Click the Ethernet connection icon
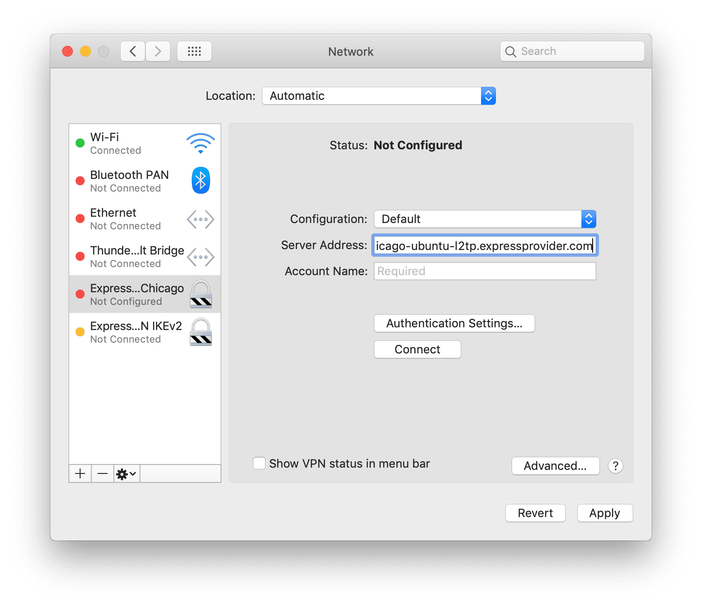Image resolution: width=702 pixels, height=607 pixels. point(200,219)
